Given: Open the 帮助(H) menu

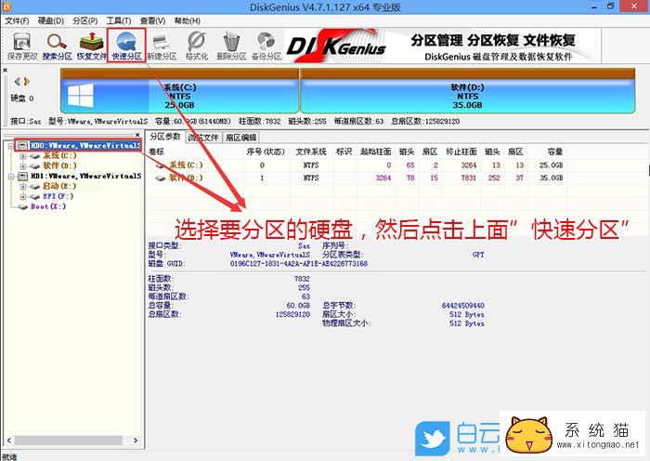Looking at the screenshot, I should coord(188,20).
